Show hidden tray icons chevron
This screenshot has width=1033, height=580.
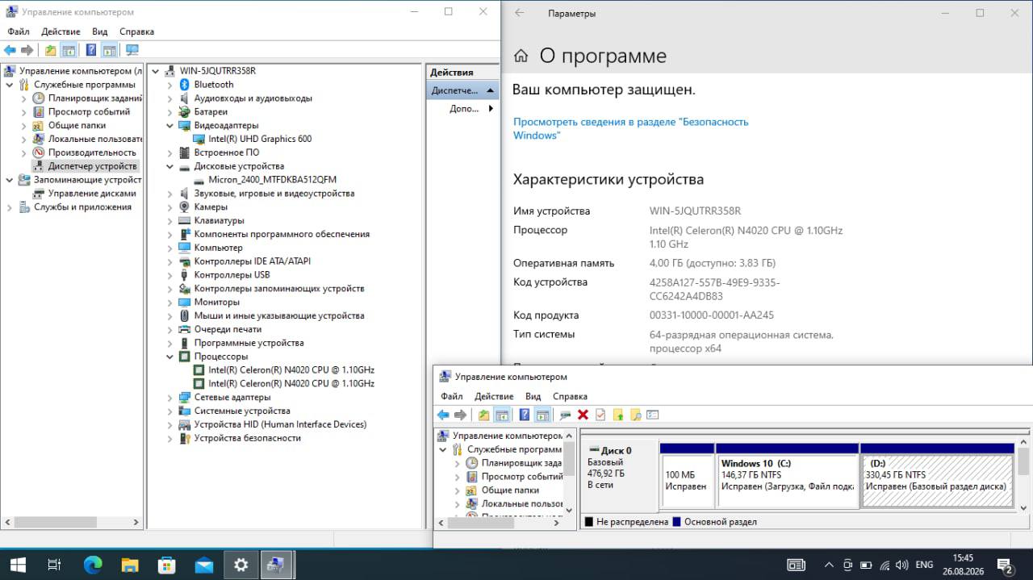point(828,565)
